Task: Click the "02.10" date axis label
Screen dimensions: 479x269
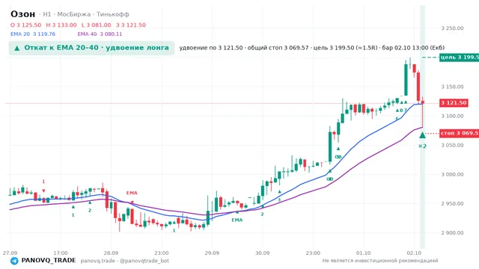Action: point(414,253)
